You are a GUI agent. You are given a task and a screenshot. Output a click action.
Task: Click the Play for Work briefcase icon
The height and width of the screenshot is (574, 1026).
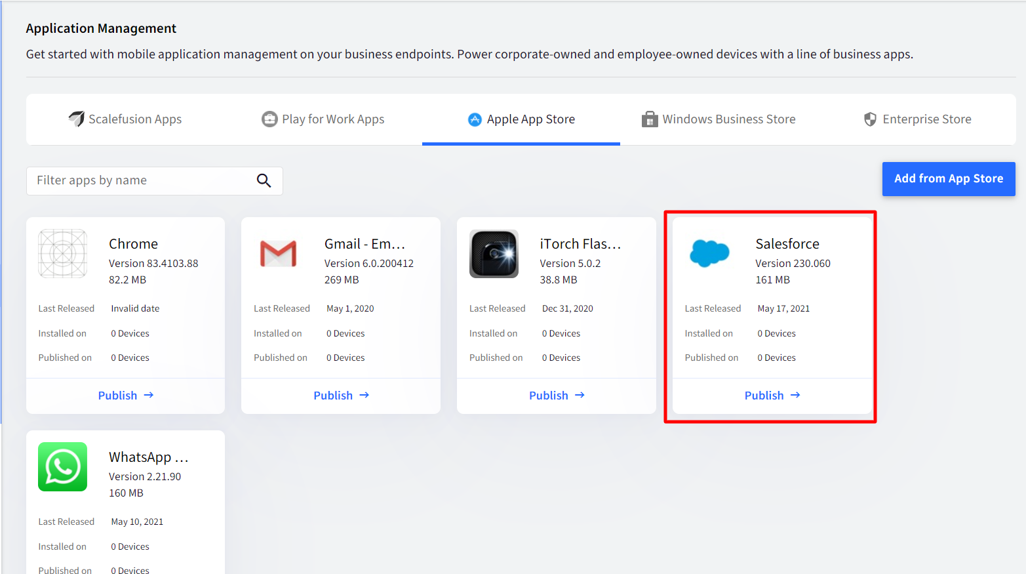tap(269, 119)
